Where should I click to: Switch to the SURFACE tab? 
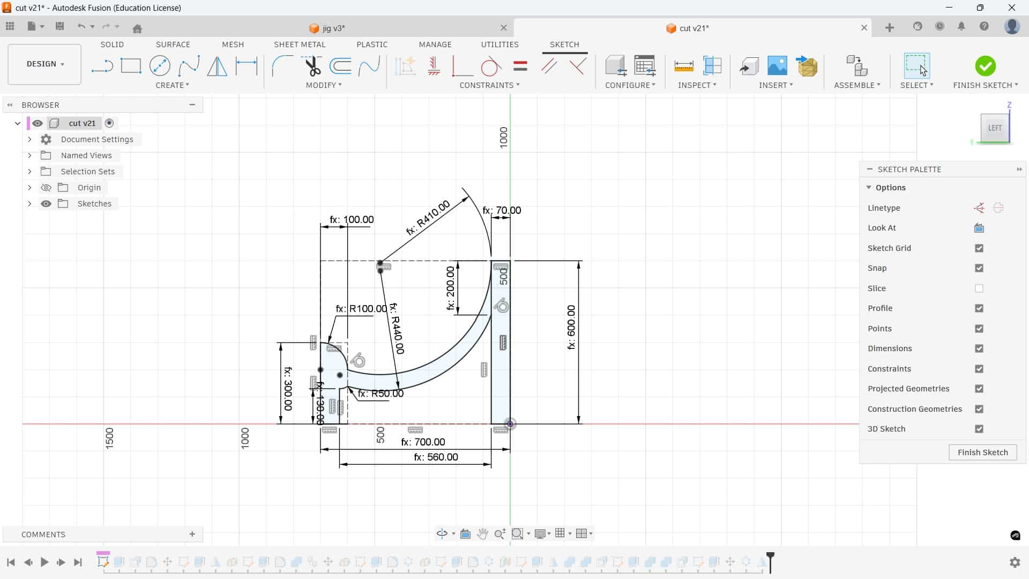(x=173, y=44)
